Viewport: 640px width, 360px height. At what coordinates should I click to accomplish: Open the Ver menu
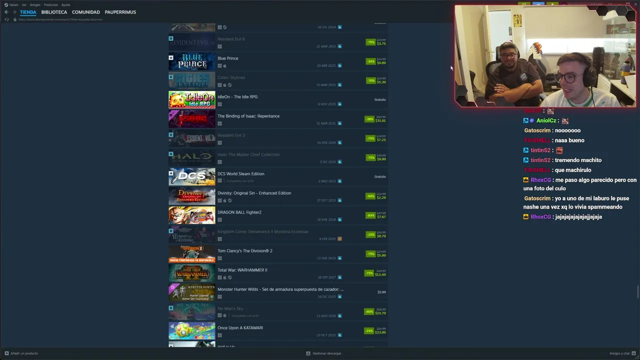pyautogui.click(x=24, y=5)
